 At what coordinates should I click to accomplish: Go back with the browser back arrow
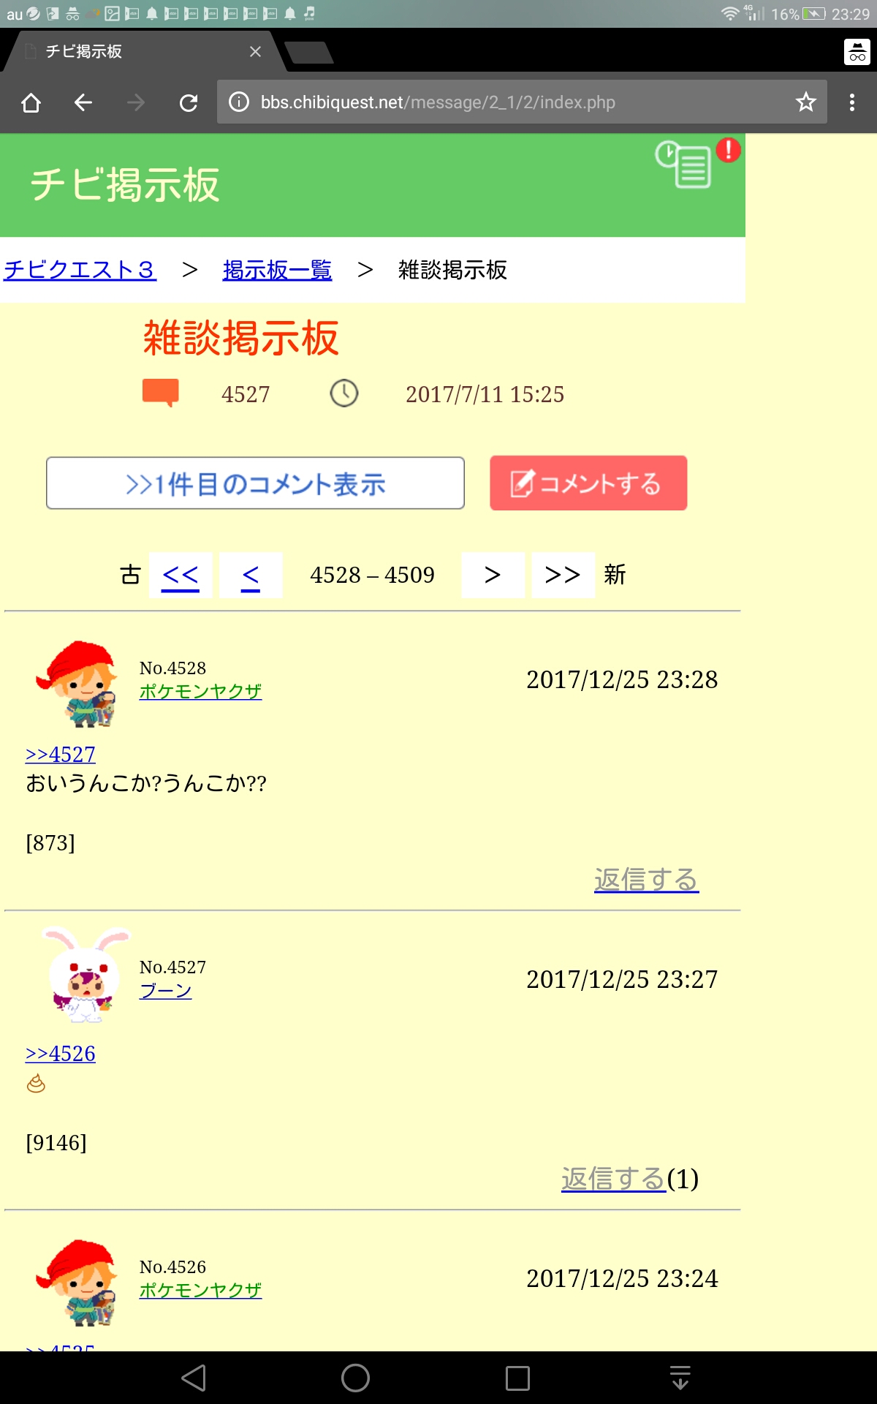pyautogui.click(x=83, y=102)
